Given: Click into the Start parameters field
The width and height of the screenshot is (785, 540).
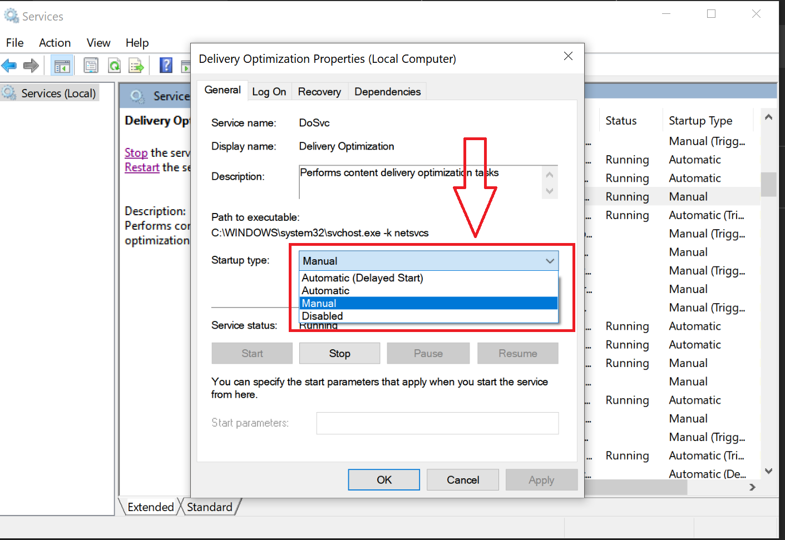Looking at the screenshot, I should (437, 423).
